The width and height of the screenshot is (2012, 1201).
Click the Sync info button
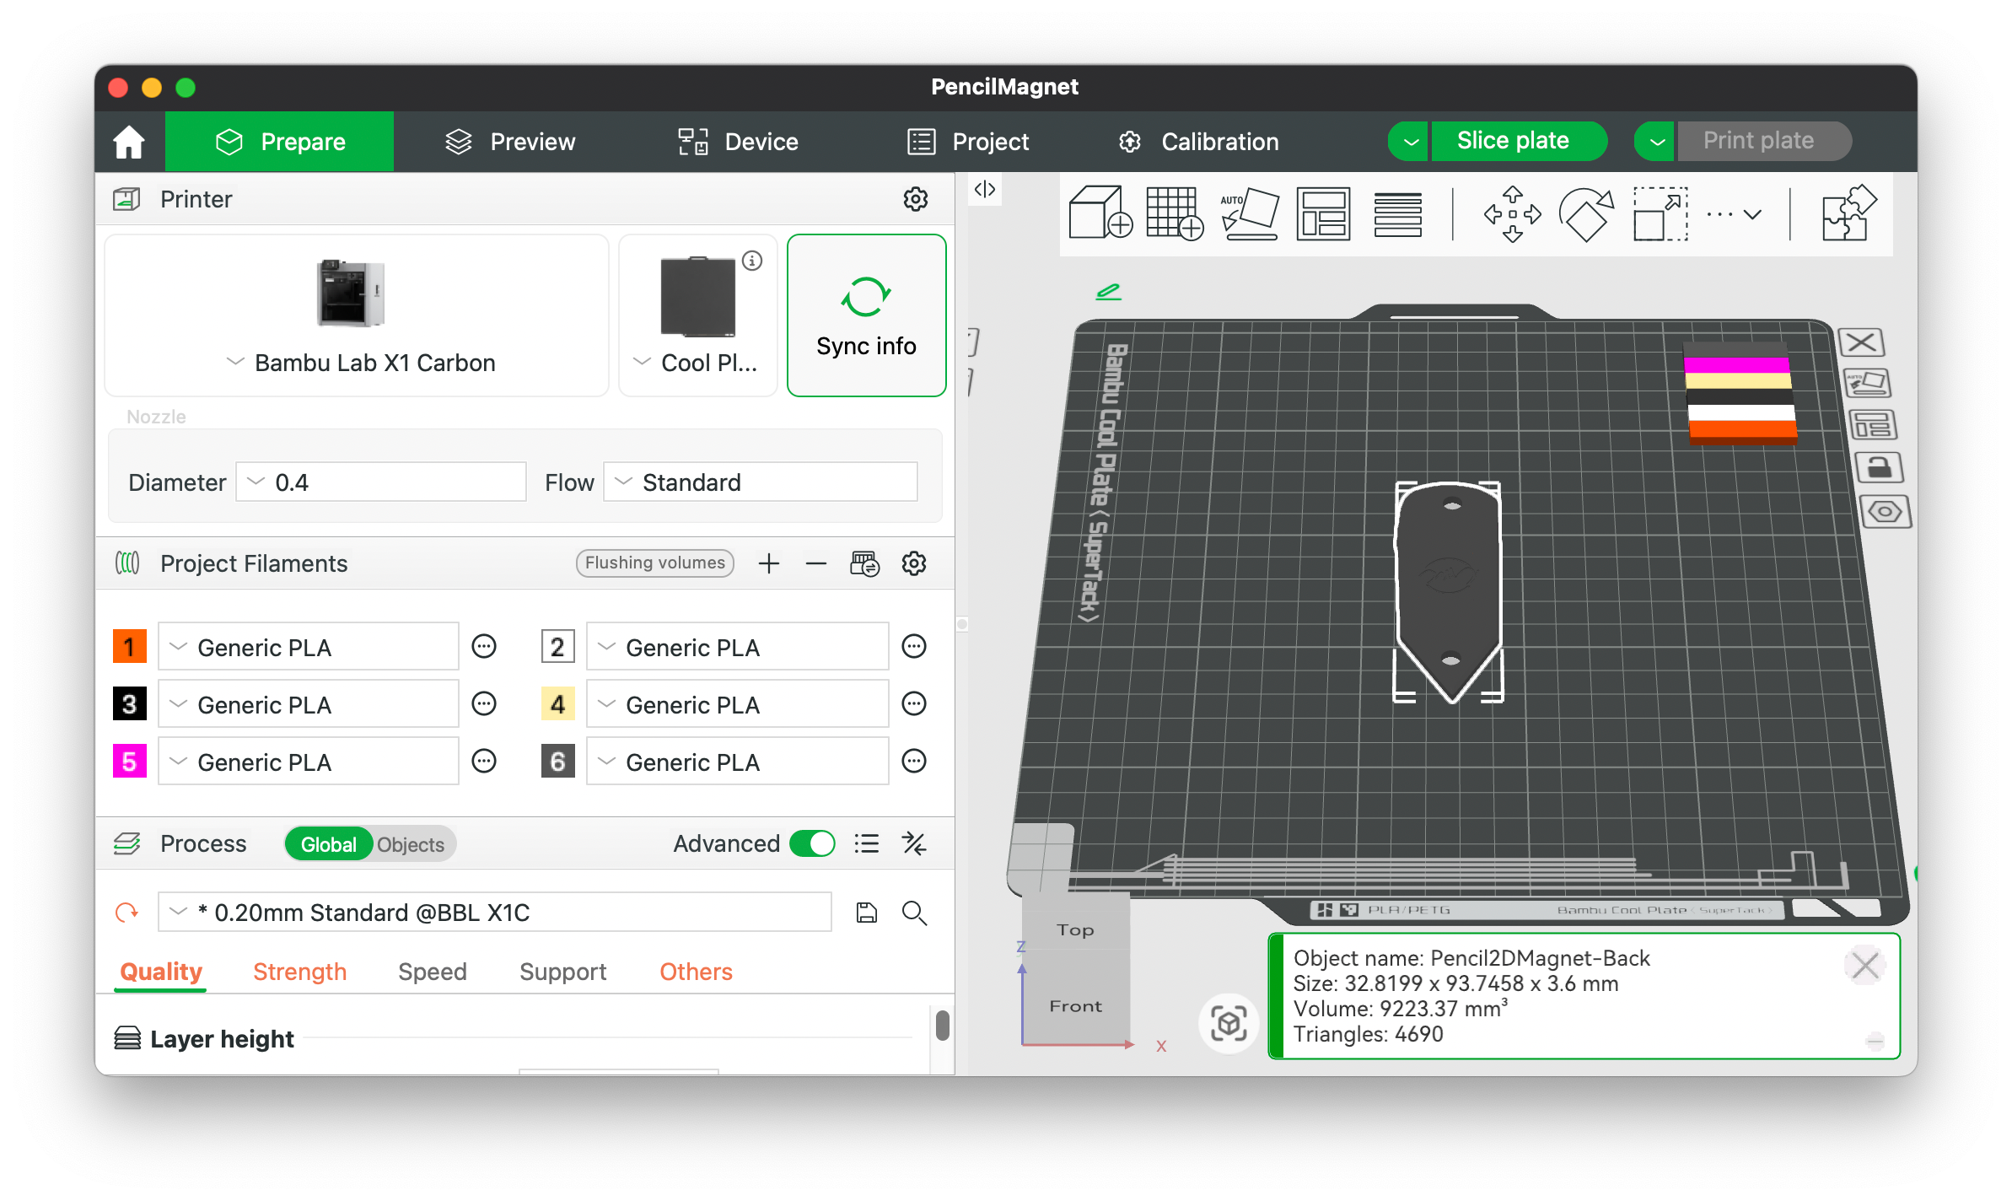tap(866, 315)
